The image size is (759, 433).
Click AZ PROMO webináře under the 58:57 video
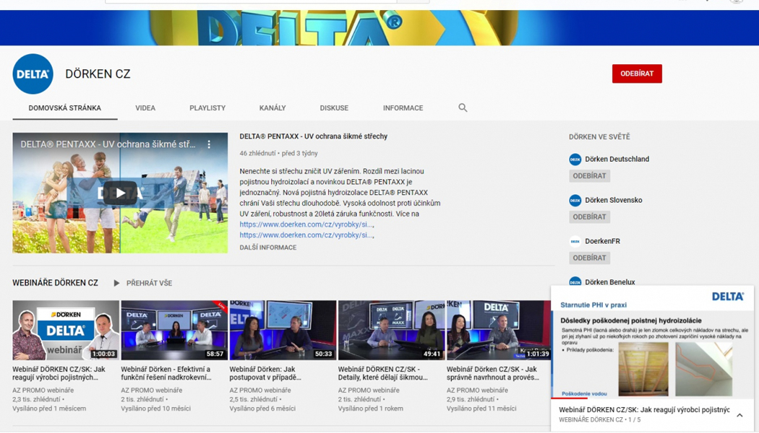152,390
